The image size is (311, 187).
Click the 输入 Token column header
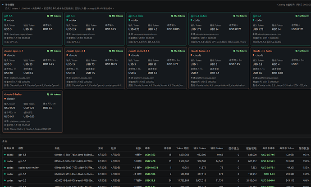[200, 148]
